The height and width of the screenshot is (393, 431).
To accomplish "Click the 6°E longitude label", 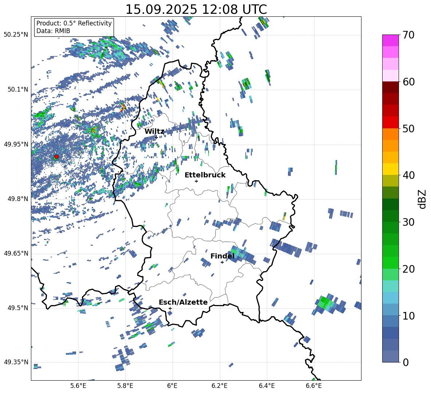I will [172, 386].
